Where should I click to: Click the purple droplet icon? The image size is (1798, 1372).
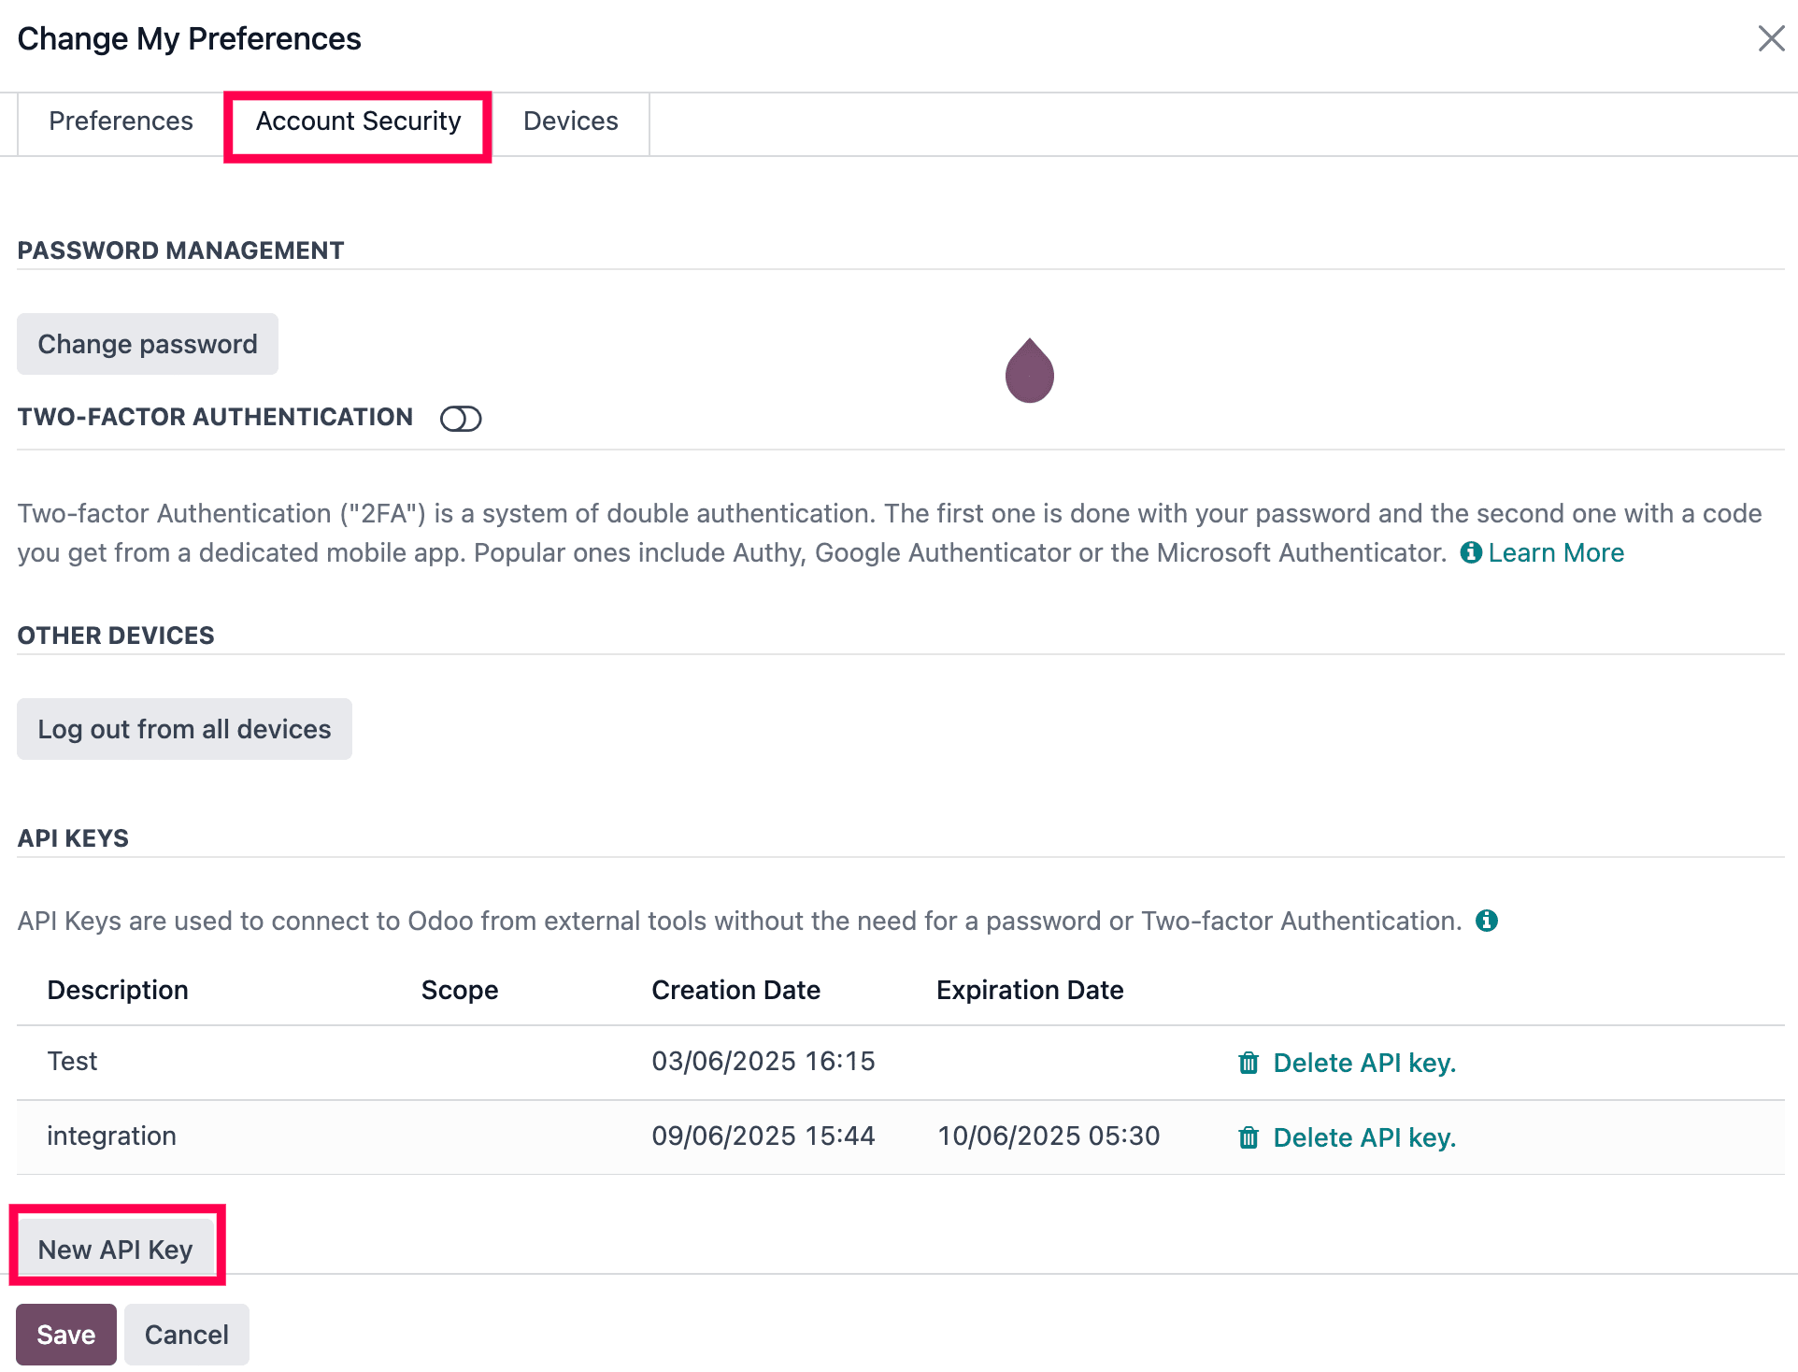click(1029, 371)
